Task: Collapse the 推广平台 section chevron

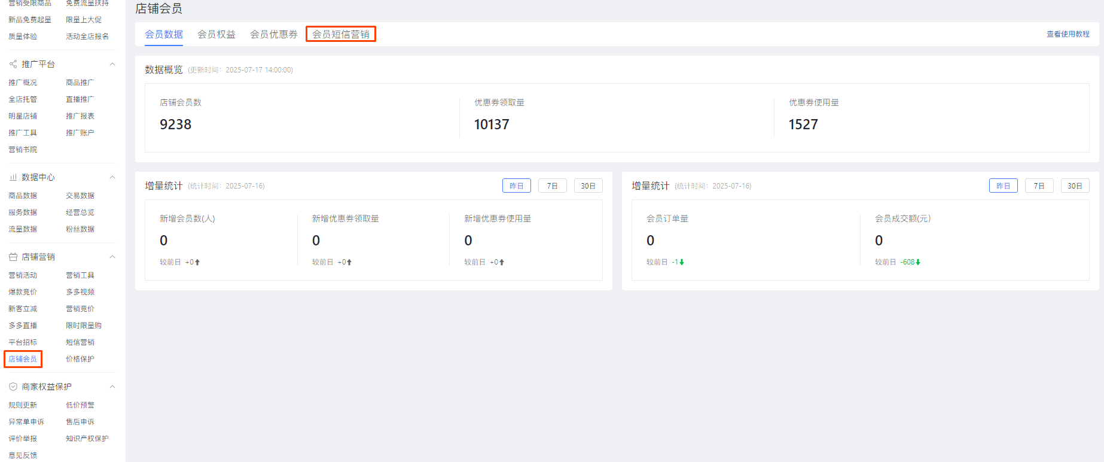Action: pyautogui.click(x=112, y=64)
